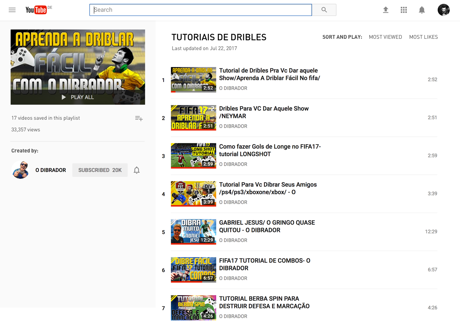Open the O DIBRADOR creator name link
The image size is (460, 326).
tap(50, 170)
